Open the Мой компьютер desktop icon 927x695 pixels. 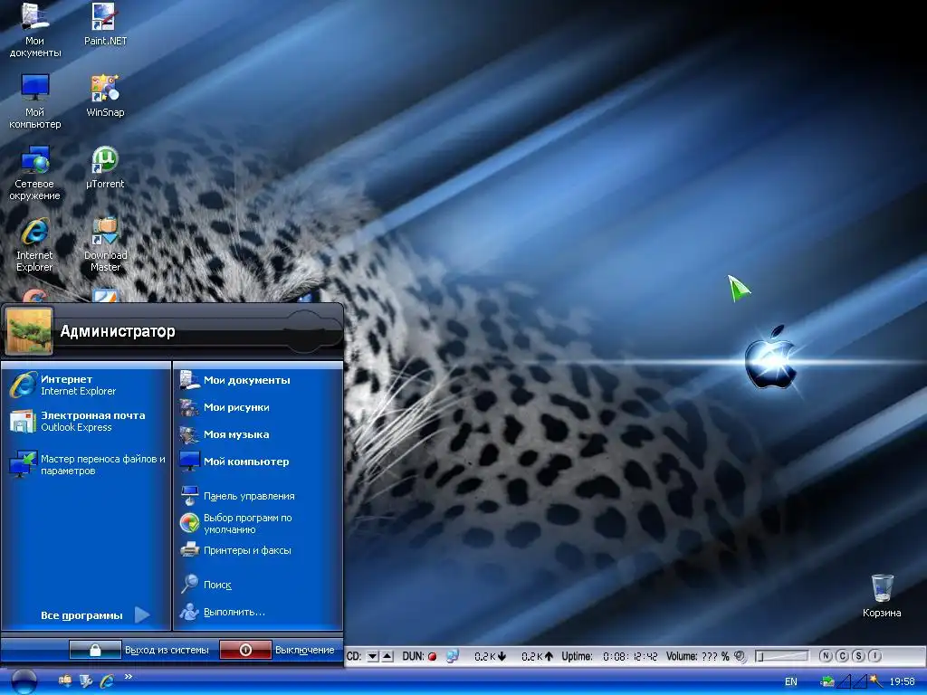[x=35, y=101]
